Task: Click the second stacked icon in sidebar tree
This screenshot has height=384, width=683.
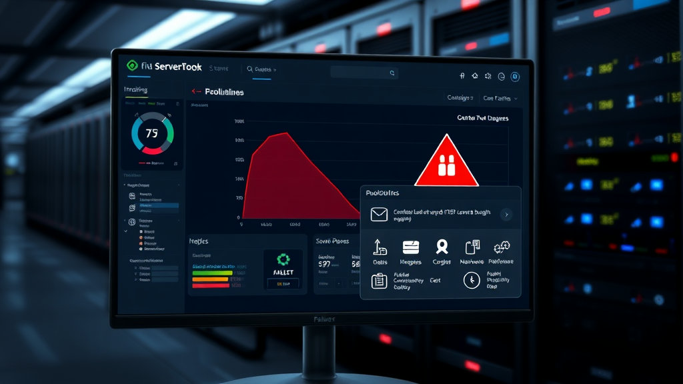Action: coord(132,208)
